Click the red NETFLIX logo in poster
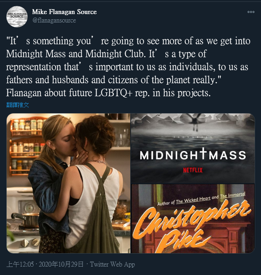The height and width of the screenshot is (275, 261). [193, 170]
